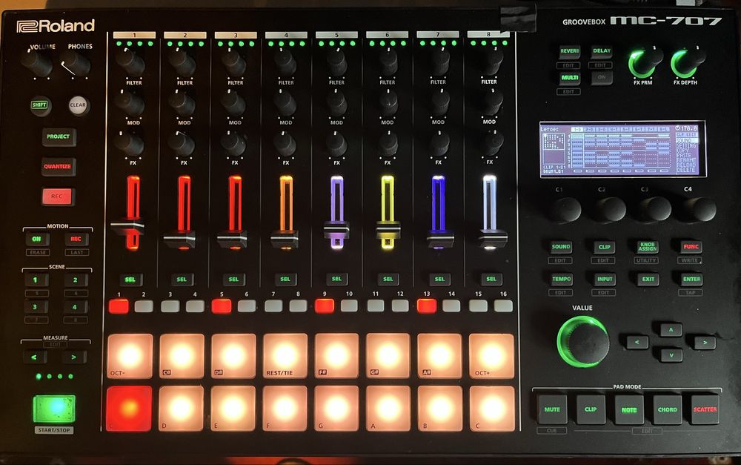Hit the CLEAR button

78,105
